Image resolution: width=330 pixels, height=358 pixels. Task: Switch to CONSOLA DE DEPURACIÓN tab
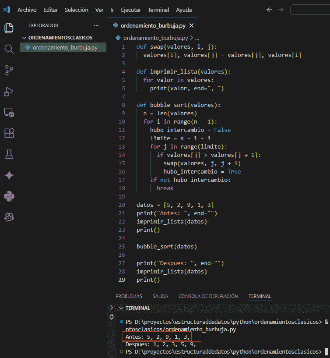208,296
